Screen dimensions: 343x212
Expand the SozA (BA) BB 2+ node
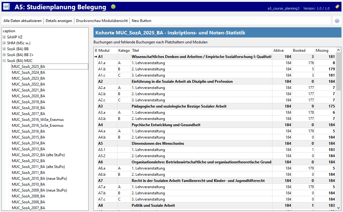click(x=4, y=55)
